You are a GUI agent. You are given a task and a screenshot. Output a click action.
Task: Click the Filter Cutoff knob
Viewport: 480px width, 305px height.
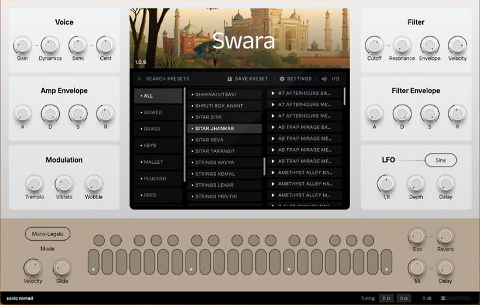pyautogui.click(x=374, y=45)
